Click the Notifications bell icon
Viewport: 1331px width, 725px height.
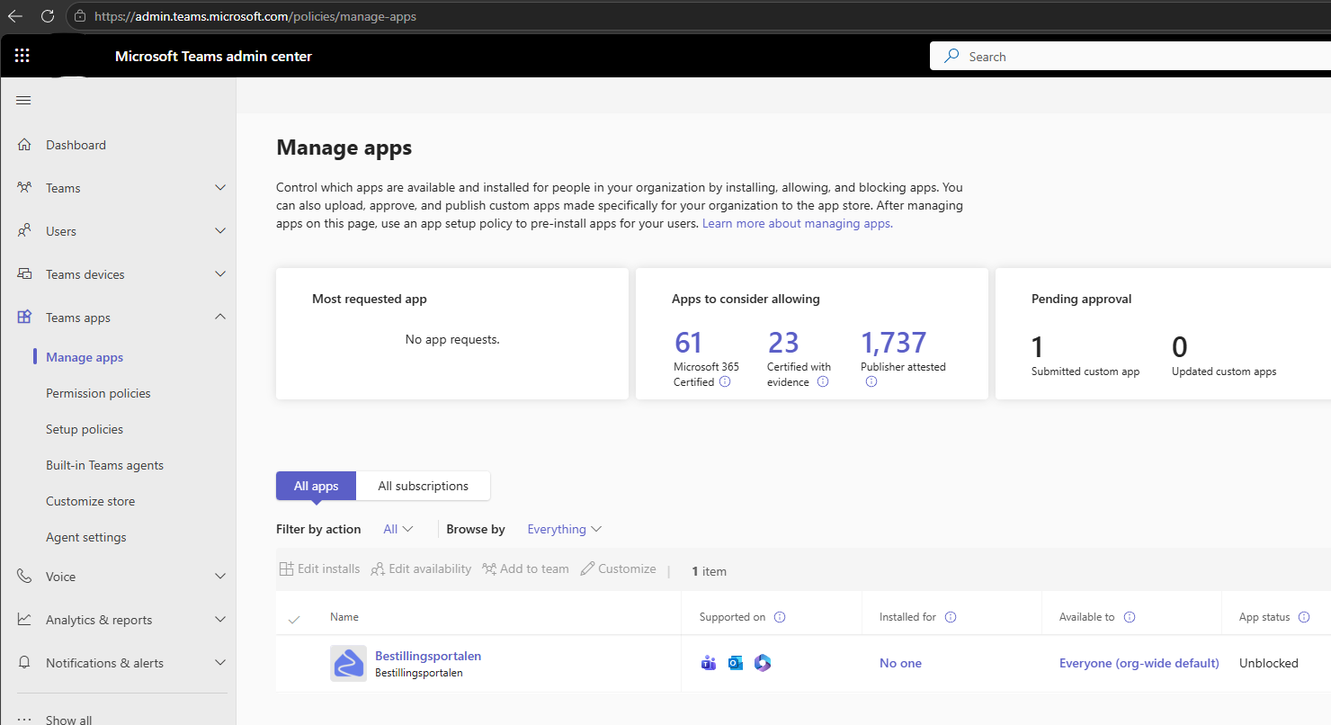24,663
